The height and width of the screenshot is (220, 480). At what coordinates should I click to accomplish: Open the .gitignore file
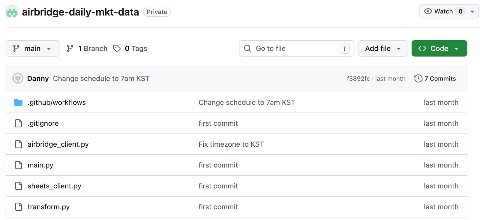tap(43, 123)
